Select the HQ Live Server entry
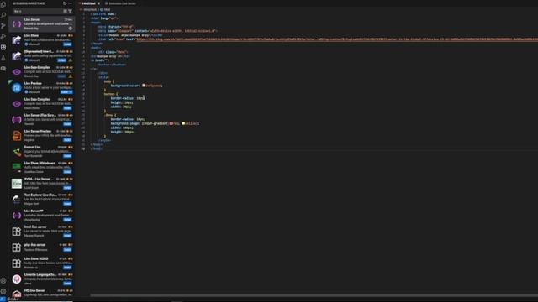 tap(41, 294)
